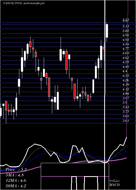Click the 4.69 price axis label

tap(126, 53)
